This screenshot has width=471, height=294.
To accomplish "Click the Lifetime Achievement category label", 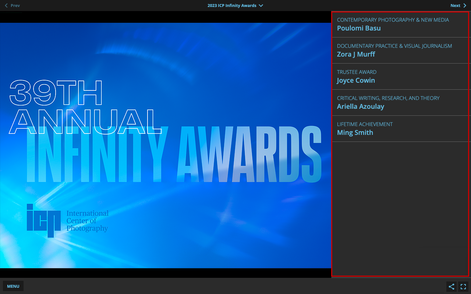I will [365, 124].
